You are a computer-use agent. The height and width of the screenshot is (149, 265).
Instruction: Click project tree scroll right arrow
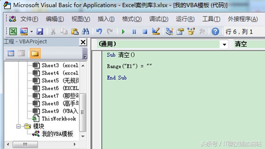pos(75,144)
